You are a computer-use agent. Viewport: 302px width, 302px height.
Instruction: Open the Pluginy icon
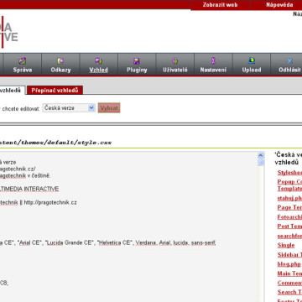click(x=137, y=61)
